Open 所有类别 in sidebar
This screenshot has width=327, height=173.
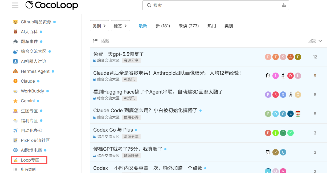28,169
